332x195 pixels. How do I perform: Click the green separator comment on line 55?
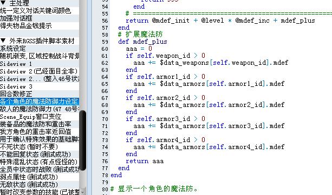click(229, 14)
